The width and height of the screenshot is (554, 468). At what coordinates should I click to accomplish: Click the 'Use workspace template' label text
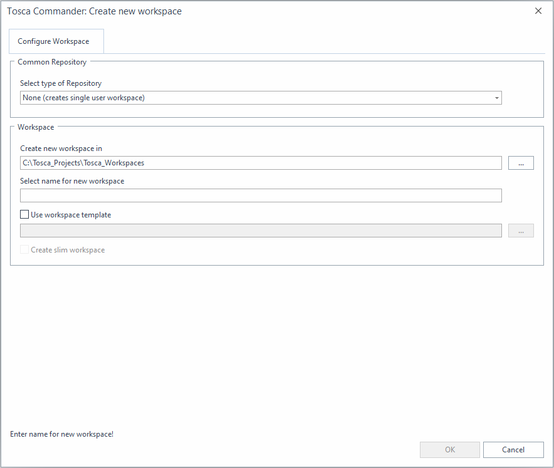(71, 215)
